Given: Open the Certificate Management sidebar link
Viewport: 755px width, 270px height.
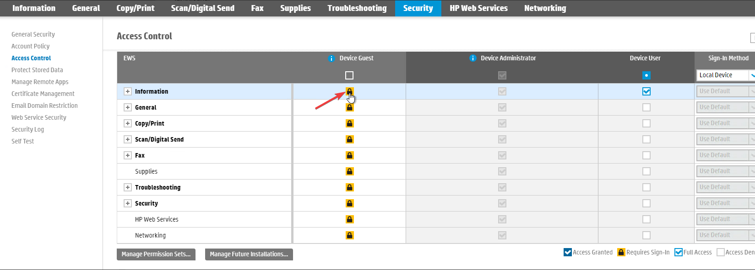Looking at the screenshot, I should 43,94.
